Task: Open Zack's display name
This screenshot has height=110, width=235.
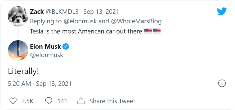Action: [x=37, y=12]
